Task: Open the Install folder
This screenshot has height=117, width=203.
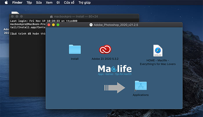Action: pyautogui.click(x=75, y=50)
